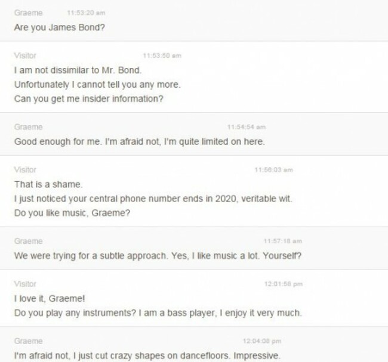Select the 11:57:18 am timestamp
388x362 pixels.
pos(283,241)
